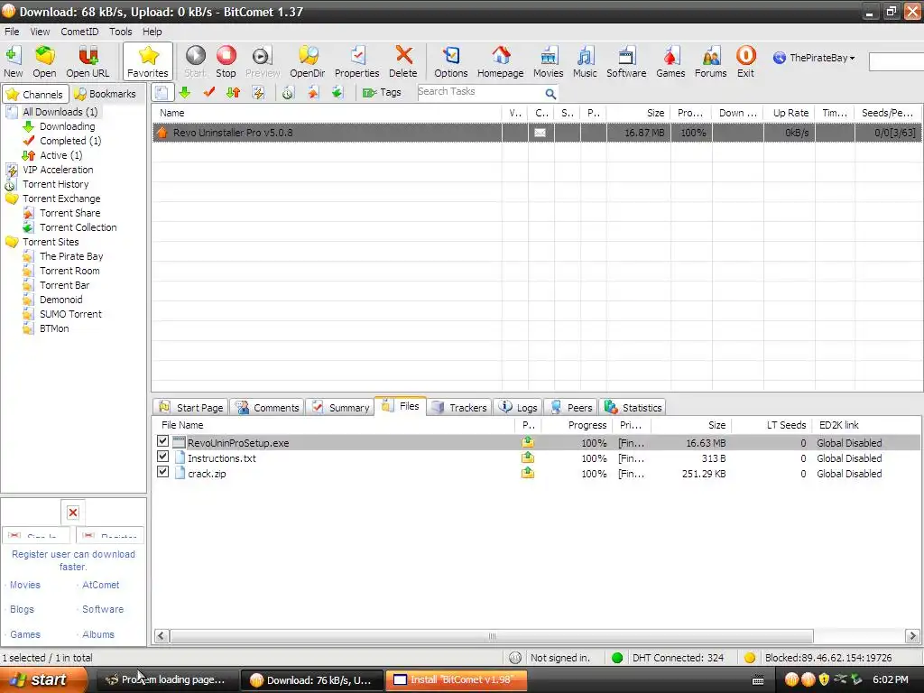Click the horizontal scrollbar left arrow

pyautogui.click(x=161, y=636)
